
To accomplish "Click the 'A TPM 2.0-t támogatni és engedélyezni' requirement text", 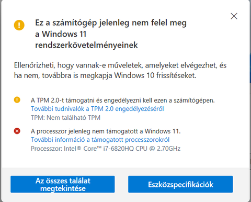I will 123,100.
